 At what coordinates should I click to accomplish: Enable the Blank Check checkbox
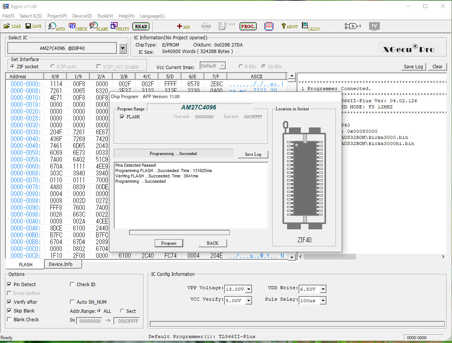tap(9, 319)
